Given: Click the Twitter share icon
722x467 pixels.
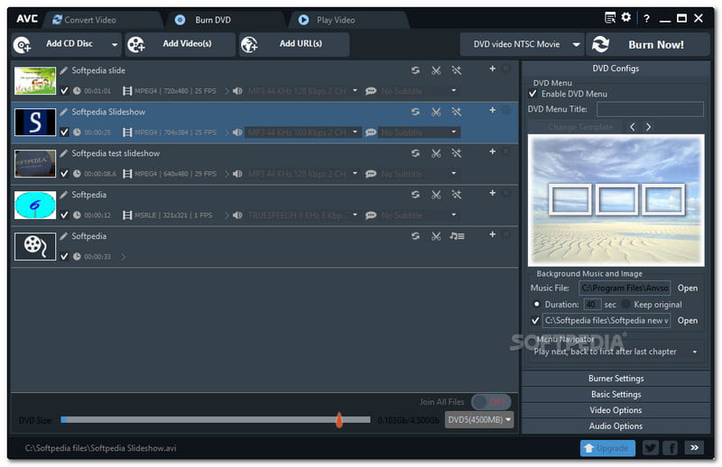Looking at the screenshot, I should [650, 447].
